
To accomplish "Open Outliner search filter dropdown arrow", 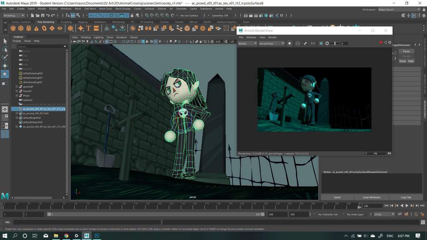I will coord(65,47).
